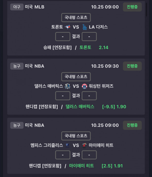Click 진행중 status on Dallas vs Washington card
Image resolution: width=152 pixels, height=177 pixels.
[x=132, y=66]
